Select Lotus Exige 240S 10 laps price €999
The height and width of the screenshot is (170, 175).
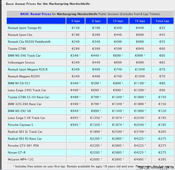coord(118,90)
